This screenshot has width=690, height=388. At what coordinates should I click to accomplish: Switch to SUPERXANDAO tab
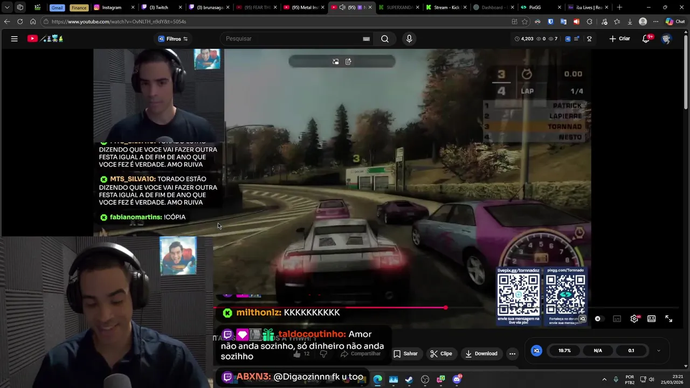coord(398,8)
